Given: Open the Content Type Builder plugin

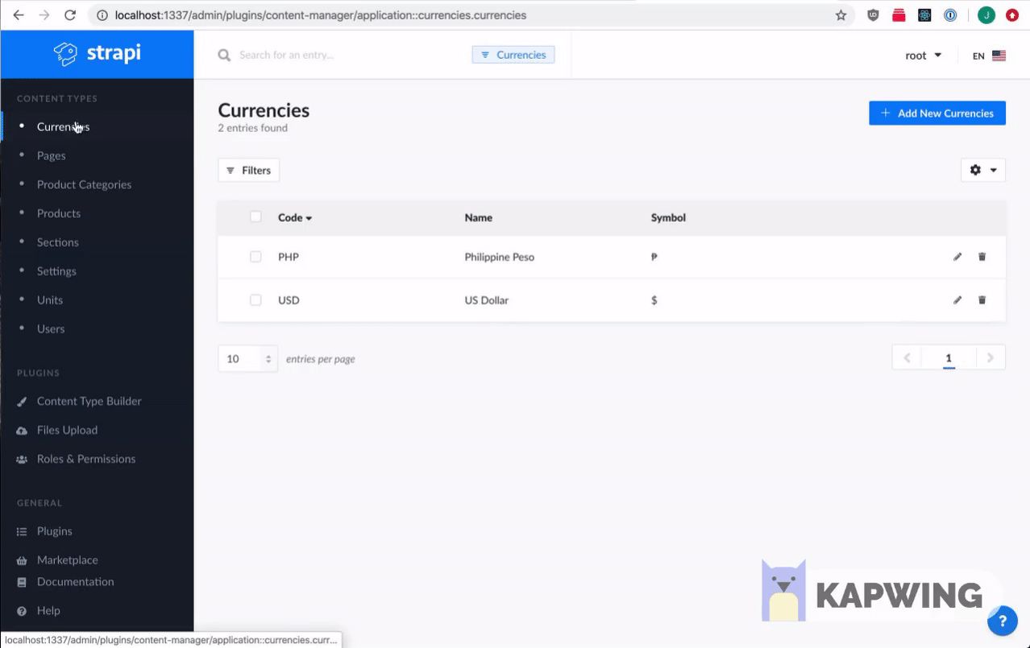Looking at the screenshot, I should click(89, 401).
